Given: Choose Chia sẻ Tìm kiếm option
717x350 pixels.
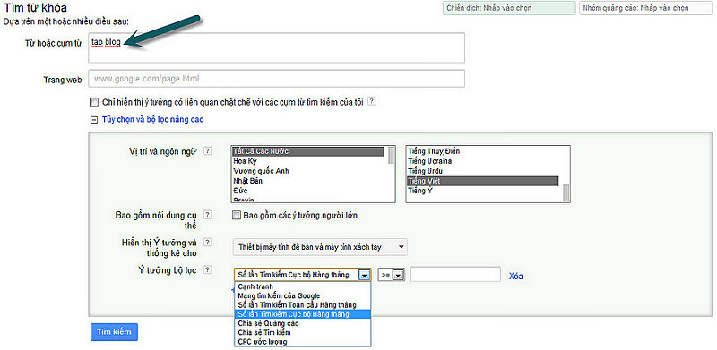Looking at the screenshot, I should click(x=302, y=332).
